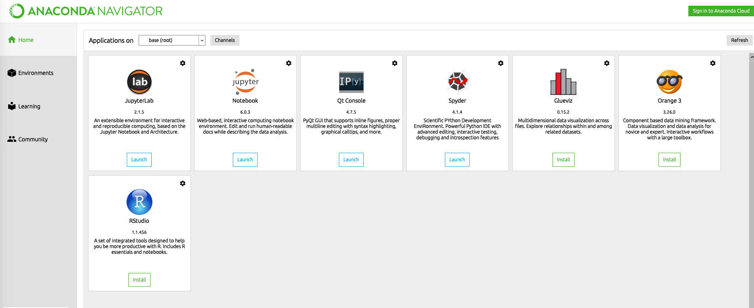Click the Learning icon in sidebar
The height and width of the screenshot is (308, 754).
pyautogui.click(x=12, y=106)
